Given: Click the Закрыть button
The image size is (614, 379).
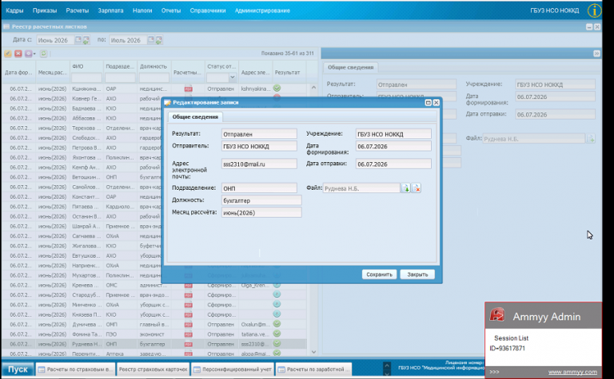Looking at the screenshot, I should click(x=417, y=274).
